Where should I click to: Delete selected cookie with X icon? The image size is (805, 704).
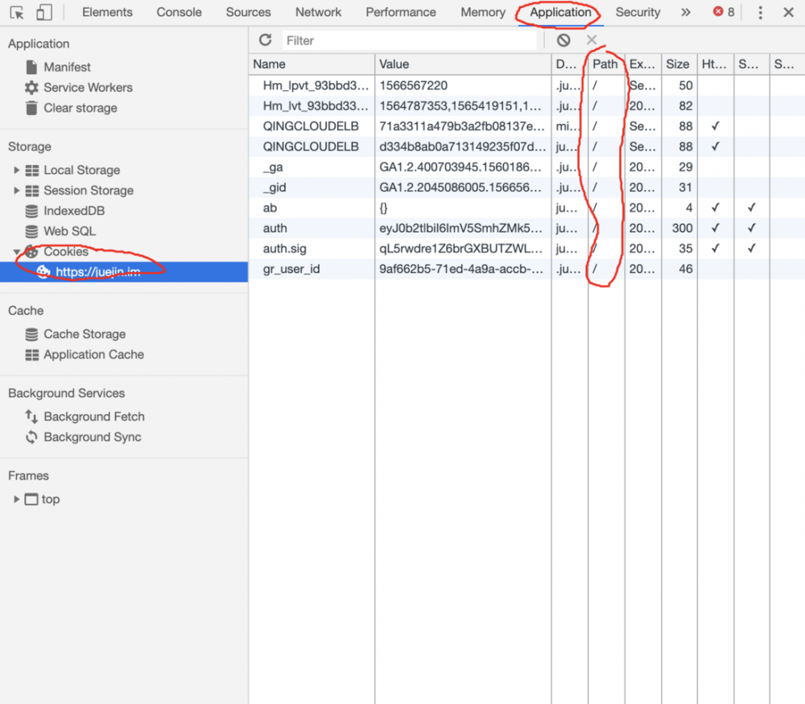[592, 40]
